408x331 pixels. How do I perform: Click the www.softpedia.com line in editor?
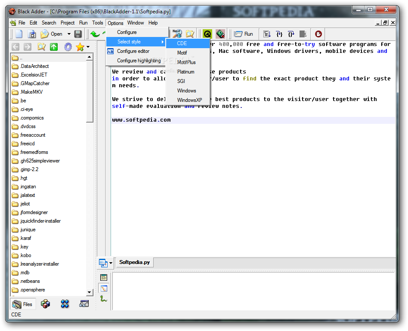(x=141, y=120)
